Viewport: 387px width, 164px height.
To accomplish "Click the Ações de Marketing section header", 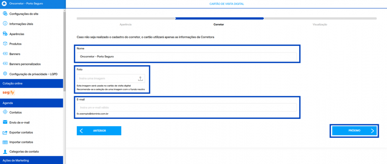I will tap(31, 160).
